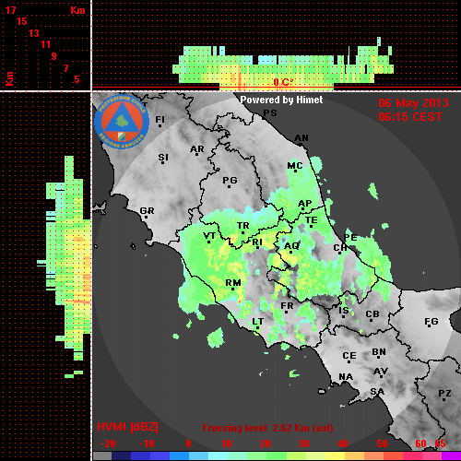Click the Powered by Himet text
This screenshot has height=461, width=461.
point(281,100)
